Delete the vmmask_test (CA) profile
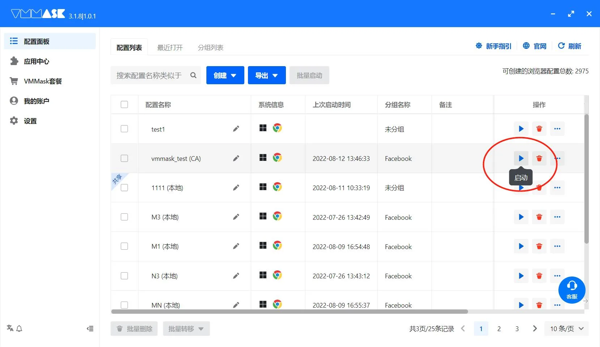 pyautogui.click(x=539, y=158)
